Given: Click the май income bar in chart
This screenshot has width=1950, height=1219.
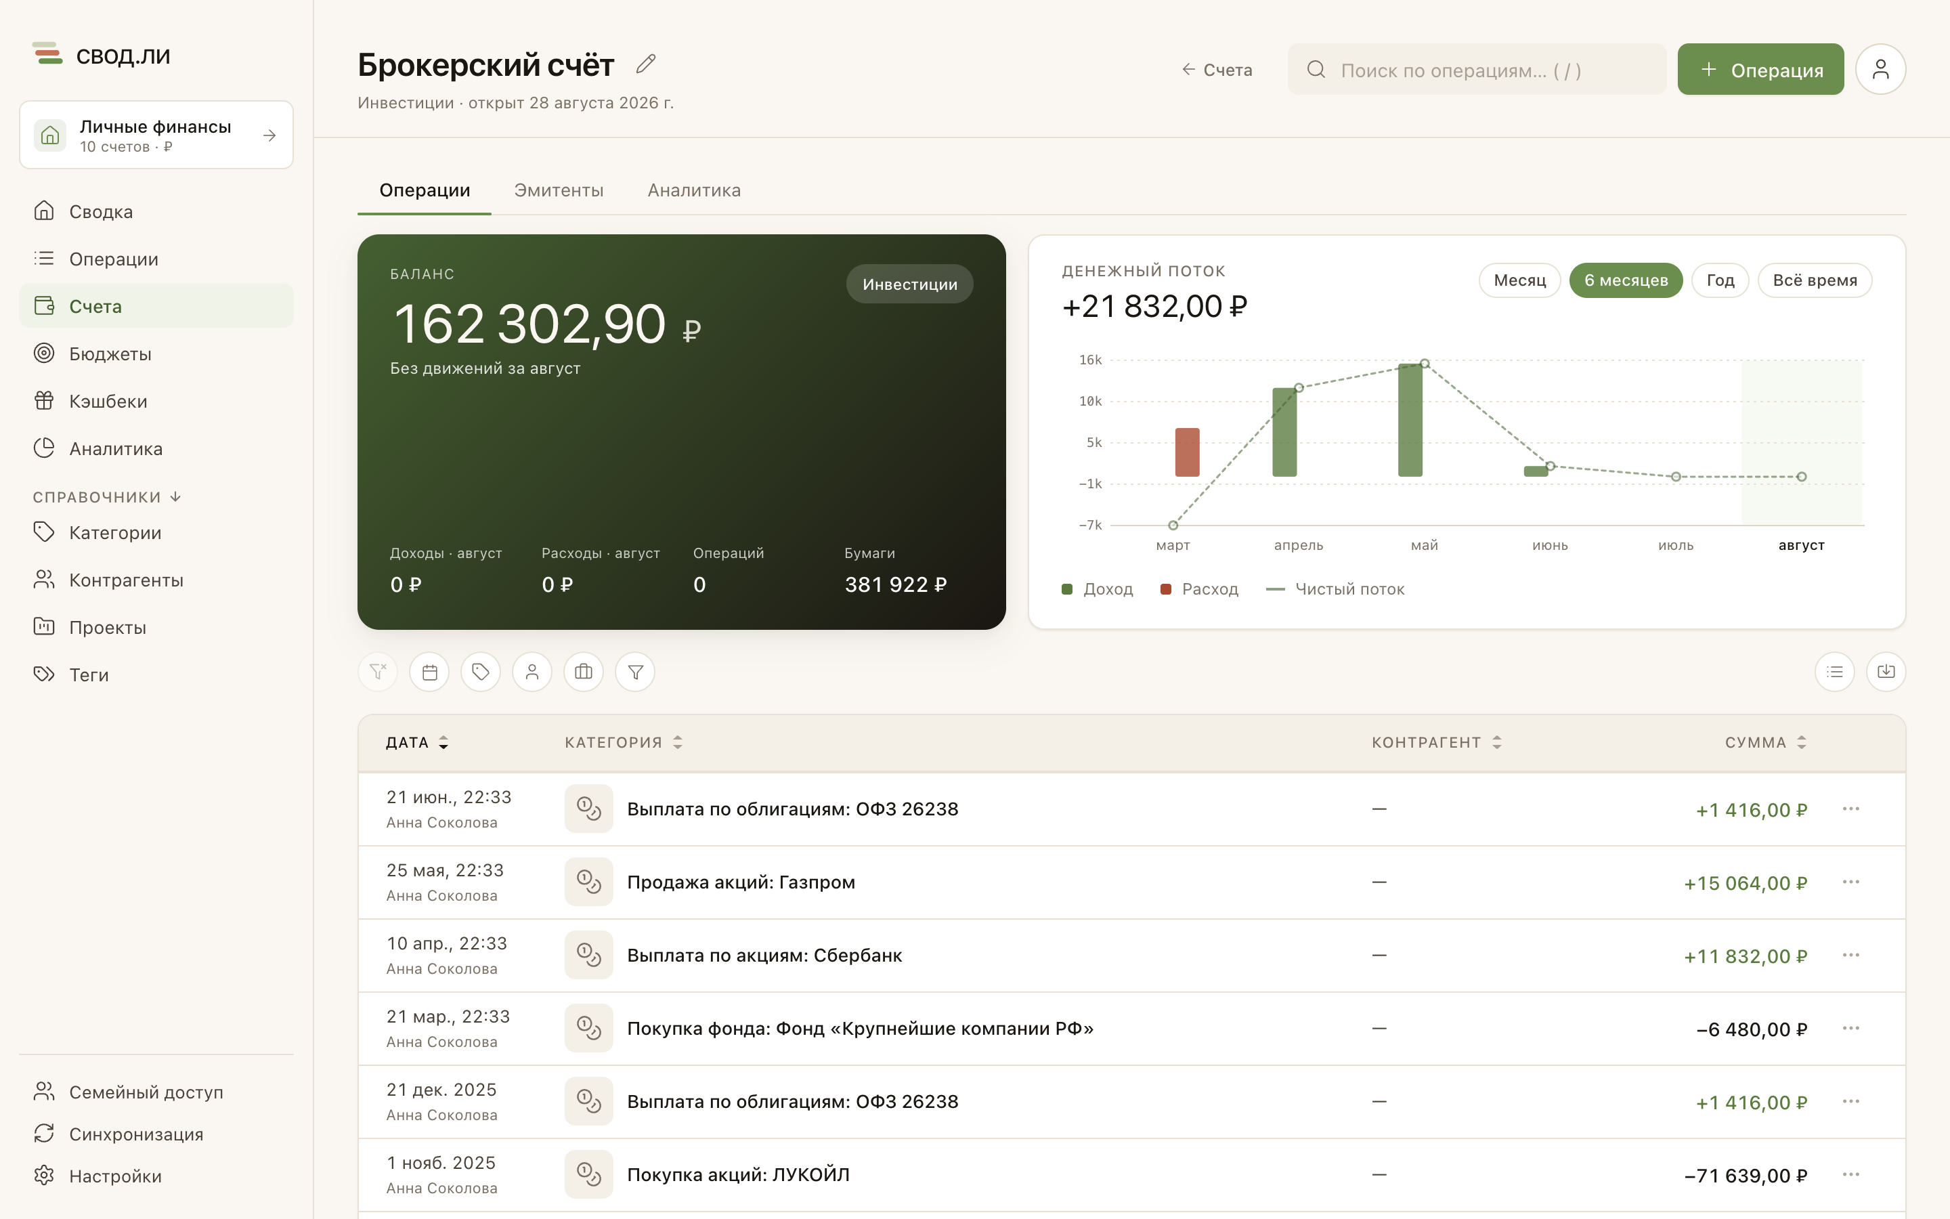Looking at the screenshot, I should click(1410, 420).
